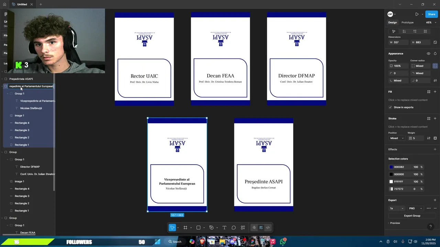Select the Frame tool
This screenshot has height=247, width=440.
click(x=185, y=228)
